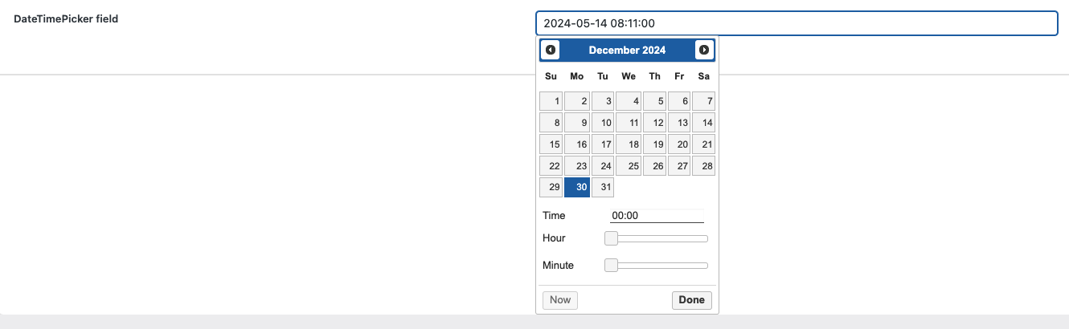
Task: Click the Time value field showing 00:00
Action: tap(657, 216)
